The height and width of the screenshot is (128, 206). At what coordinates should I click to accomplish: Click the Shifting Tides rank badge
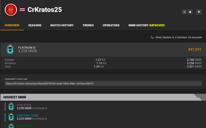tap(11, 117)
